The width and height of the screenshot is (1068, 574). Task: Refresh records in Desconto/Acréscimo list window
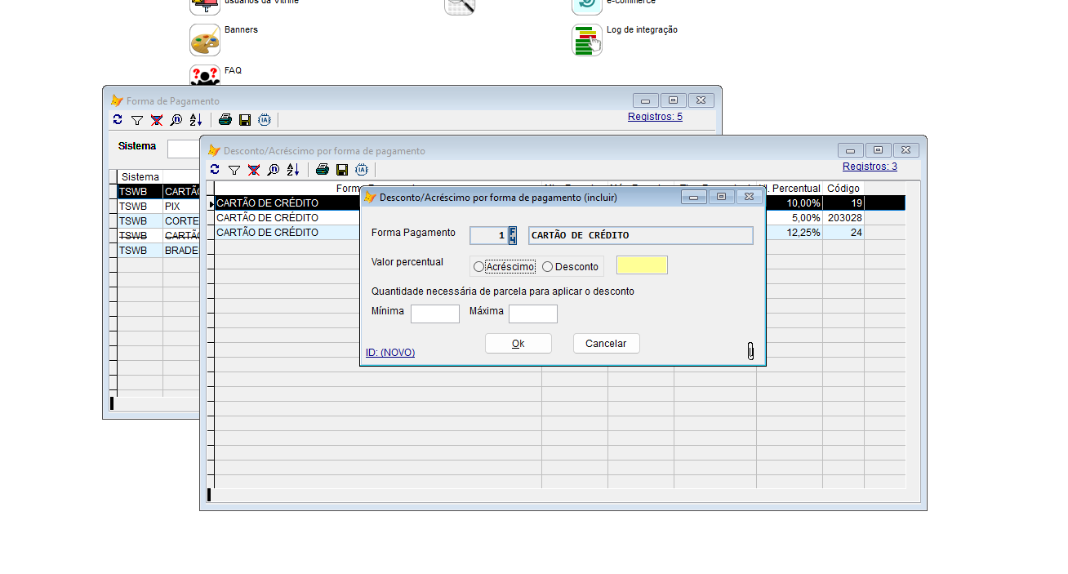pos(215,170)
